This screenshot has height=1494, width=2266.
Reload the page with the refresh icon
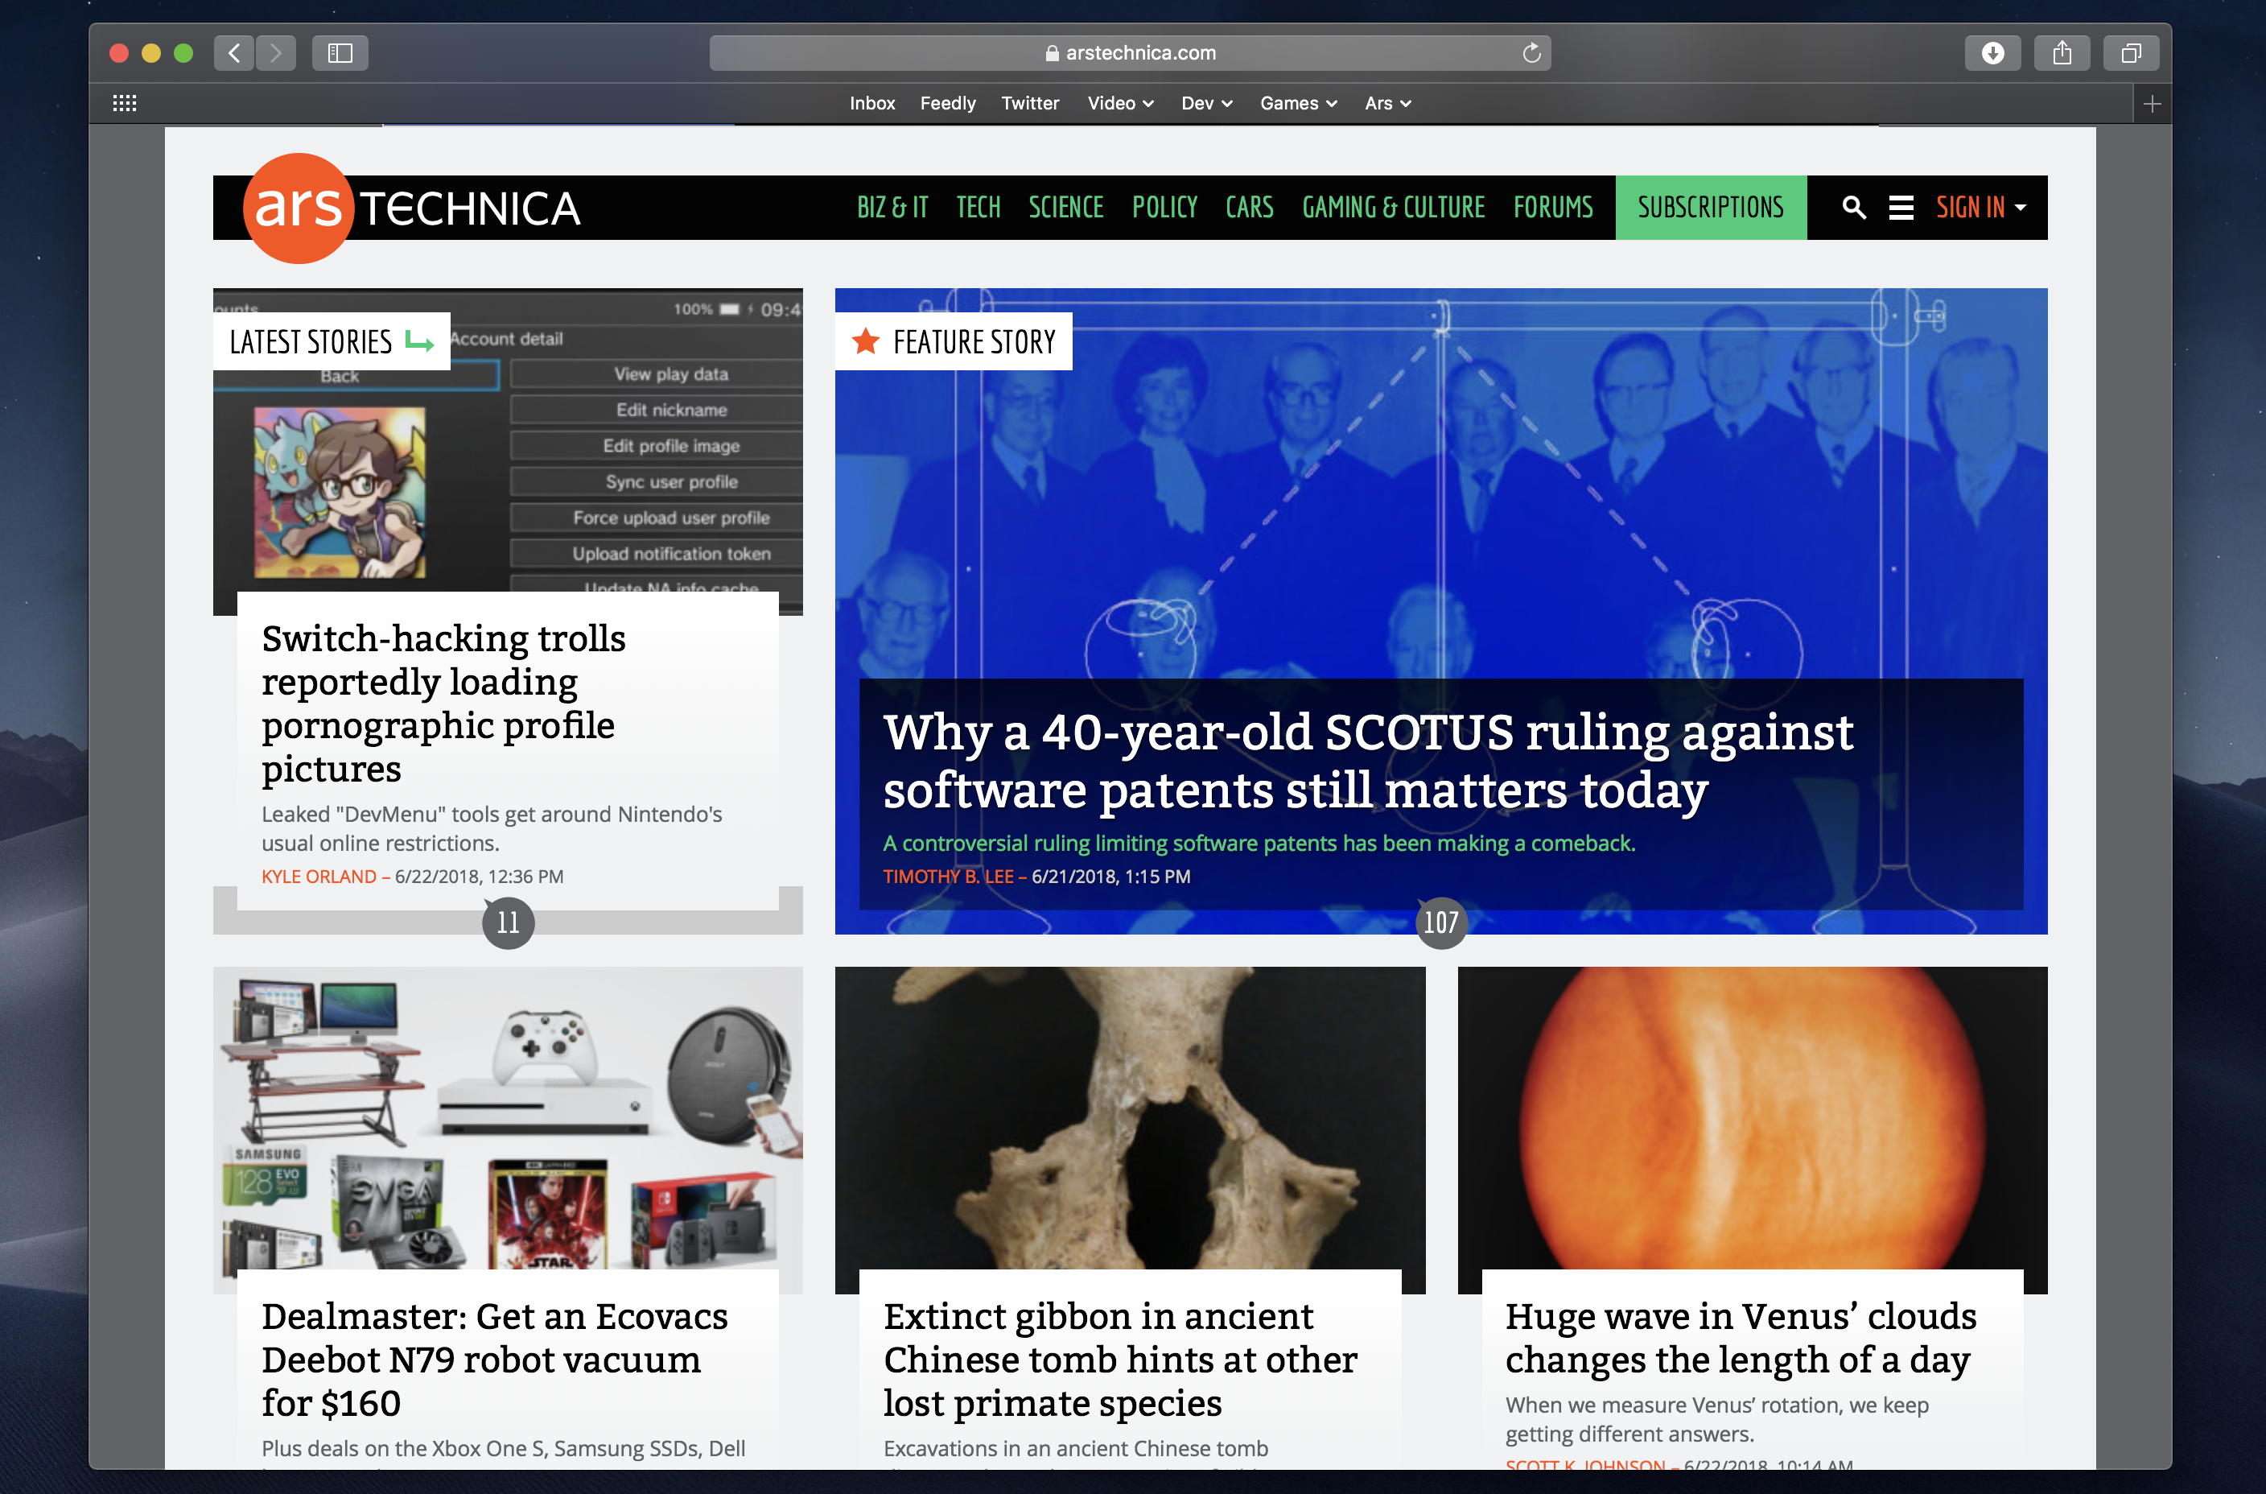pos(1531,53)
